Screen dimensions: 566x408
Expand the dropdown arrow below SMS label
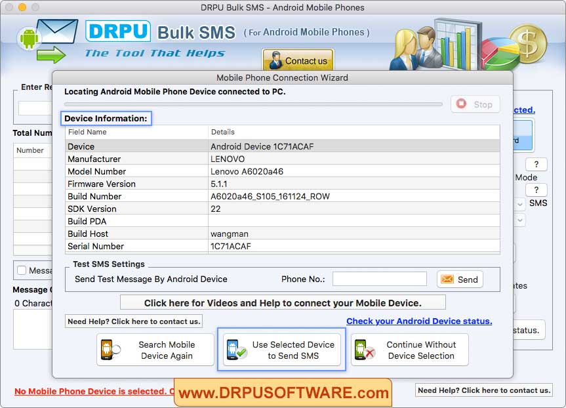tap(519, 220)
